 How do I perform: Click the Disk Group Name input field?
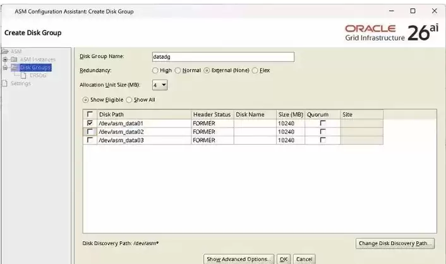(223, 57)
